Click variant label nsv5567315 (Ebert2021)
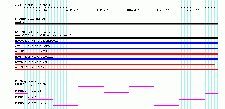This screenshot has width=225, height=109. [x=32, y=62]
